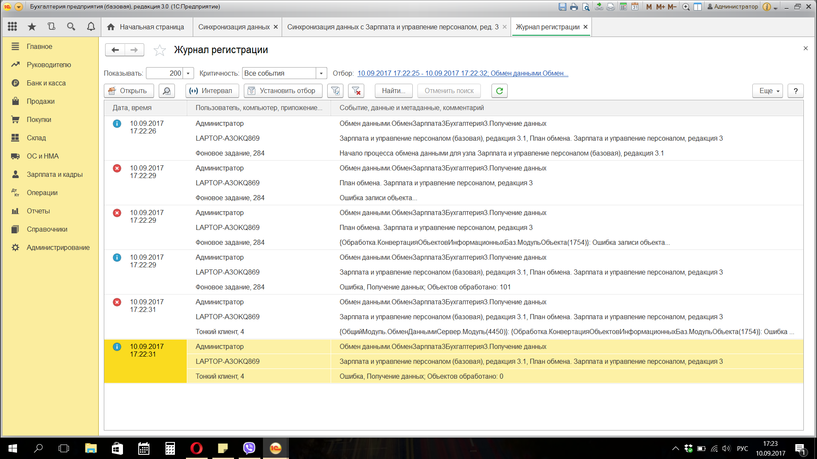Click the Открыть button
Viewport: 817px width, 459px height.
pyautogui.click(x=129, y=91)
